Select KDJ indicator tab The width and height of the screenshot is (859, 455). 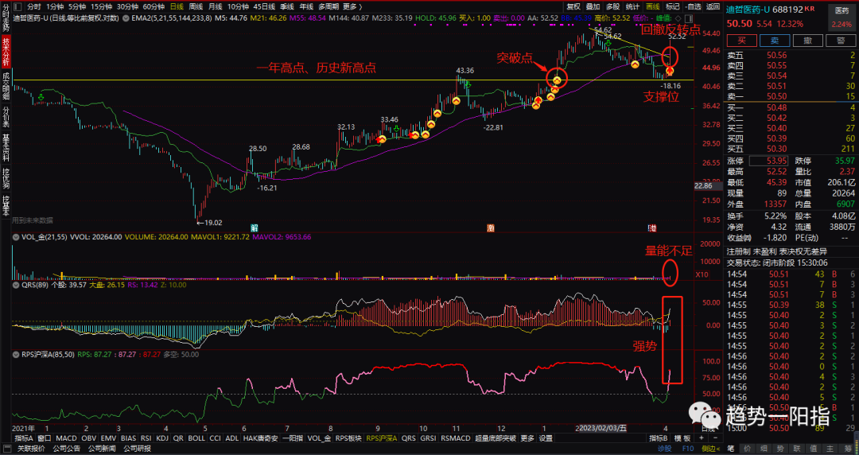click(162, 438)
